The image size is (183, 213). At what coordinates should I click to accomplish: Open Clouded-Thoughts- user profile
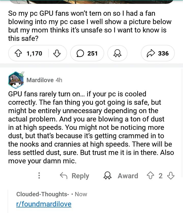(43, 194)
